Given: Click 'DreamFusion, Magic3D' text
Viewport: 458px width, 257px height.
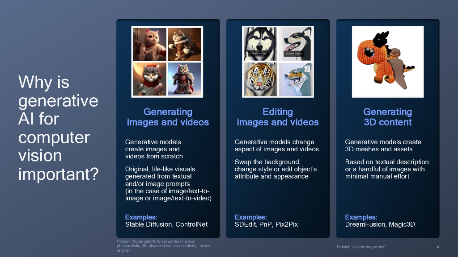Looking at the screenshot, I should 380,224.
